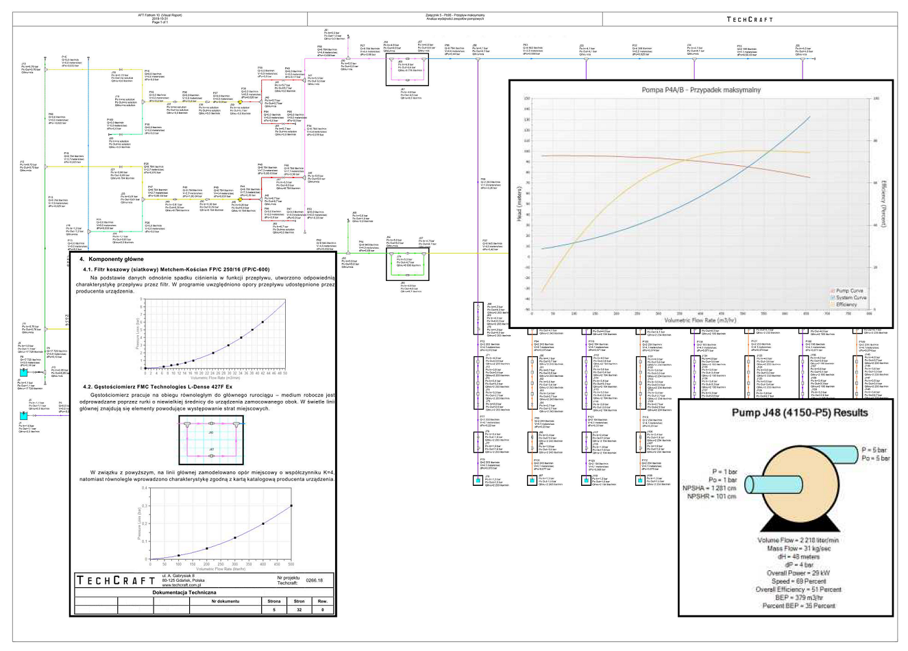Click the 4.2 Gęstościomierz FMC Technologies heading
Viewport: 908px width, 651px height.
(162, 386)
